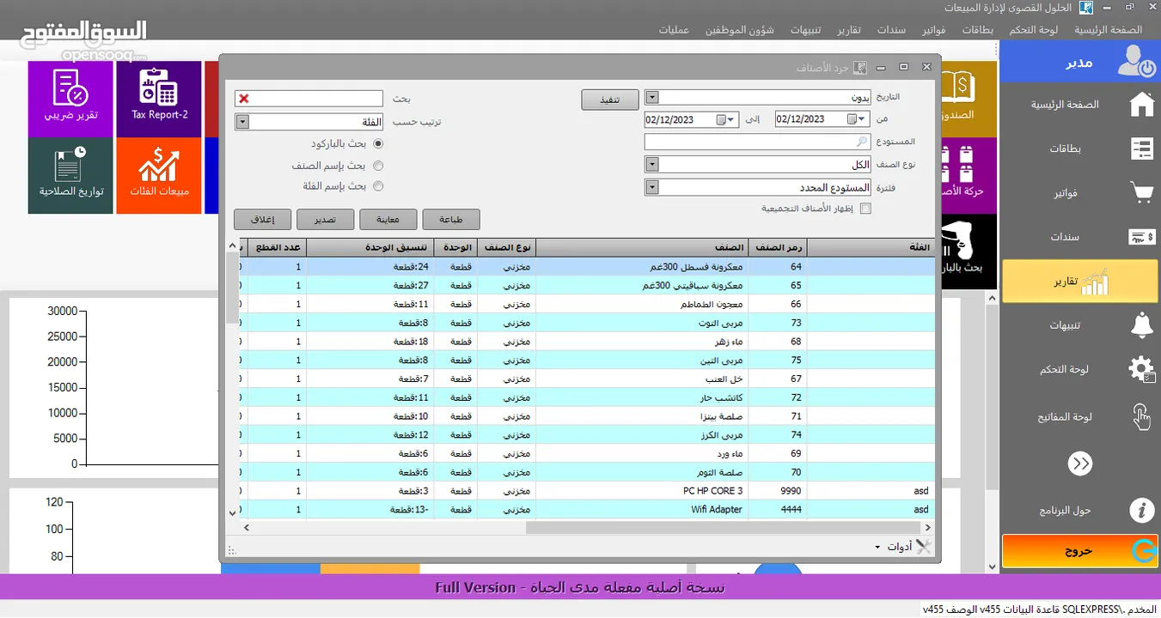Screen dimensions: 1161x618
Task: Click the cell 24:قطعة in تنسيق الوحدة
Action: [x=370, y=267]
